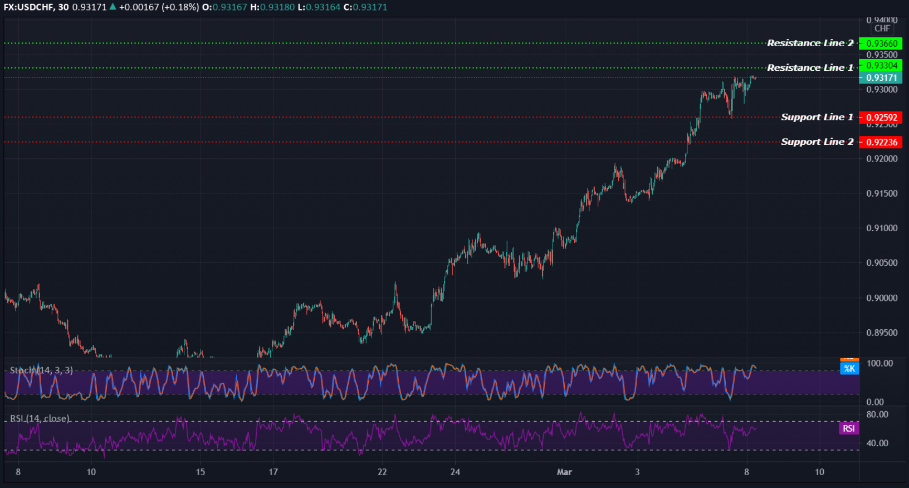Screen dimensions: 909x488
Task: Click the 0.92236 red price tag
Action: pyautogui.click(x=881, y=142)
